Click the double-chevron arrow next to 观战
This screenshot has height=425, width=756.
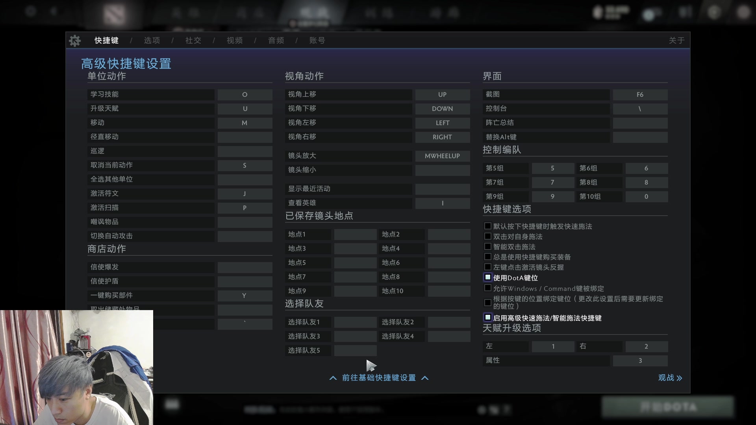680,378
